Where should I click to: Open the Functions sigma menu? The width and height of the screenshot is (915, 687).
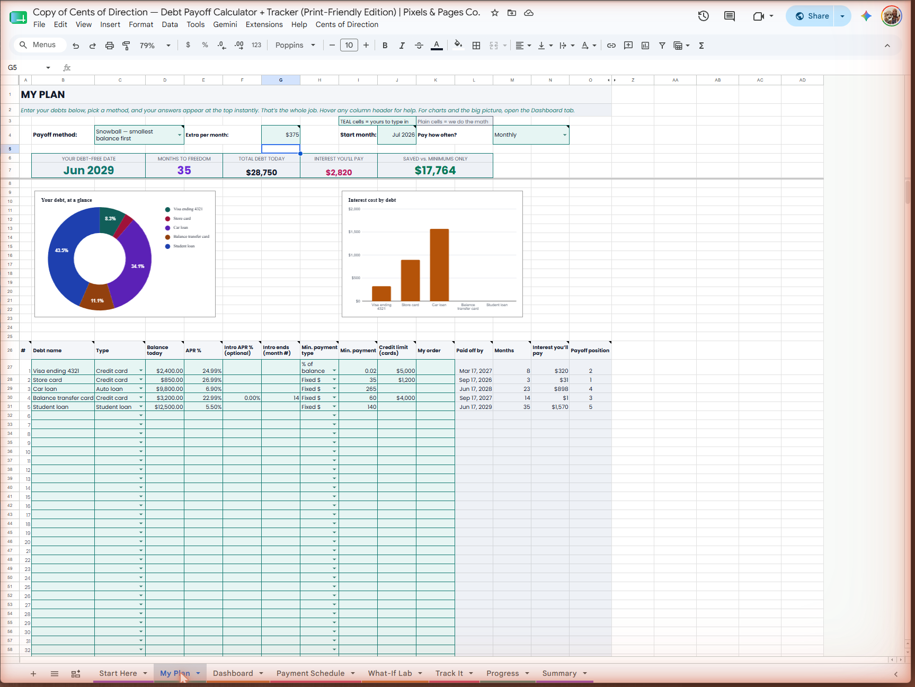701,46
